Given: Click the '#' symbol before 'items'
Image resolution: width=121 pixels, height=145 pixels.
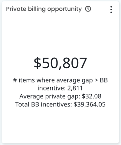Looking at the screenshot, I should pyautogui.click(x=15, y=80).
